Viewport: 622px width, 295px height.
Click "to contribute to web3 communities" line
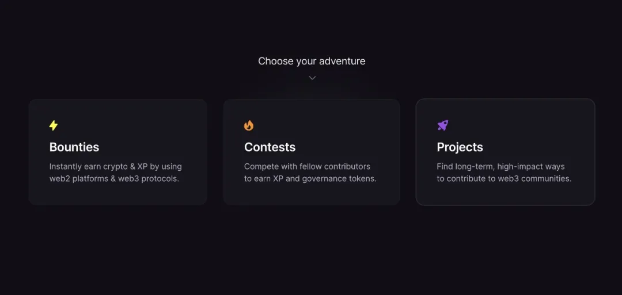point(504,178)
